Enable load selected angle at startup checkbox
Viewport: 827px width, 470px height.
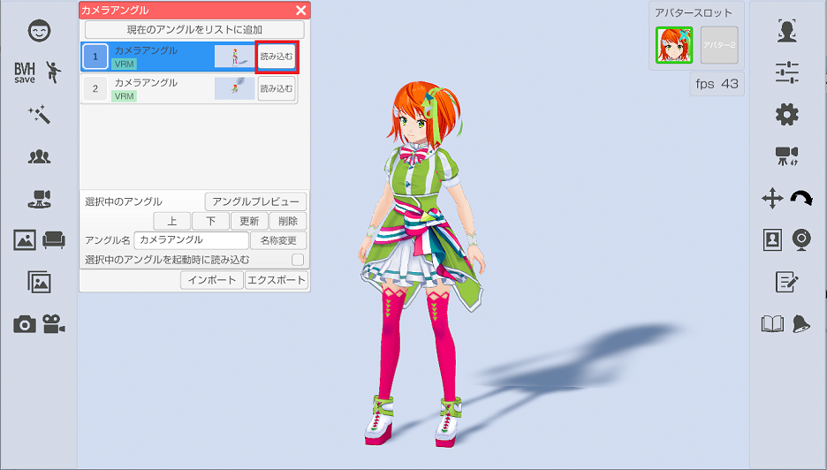tap(298, 260)
